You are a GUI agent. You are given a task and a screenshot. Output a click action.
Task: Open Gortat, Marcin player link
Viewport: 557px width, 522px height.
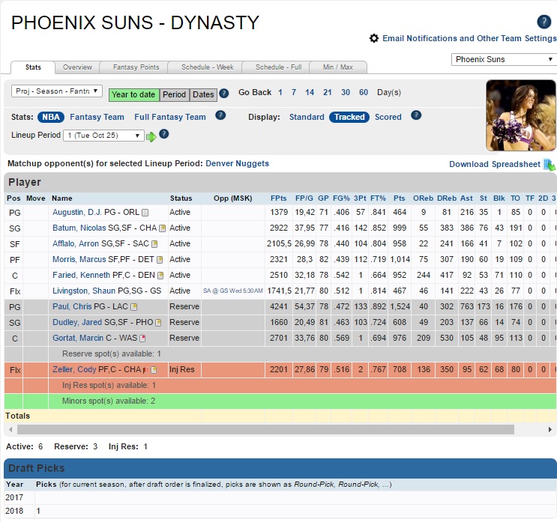[78, 339]
